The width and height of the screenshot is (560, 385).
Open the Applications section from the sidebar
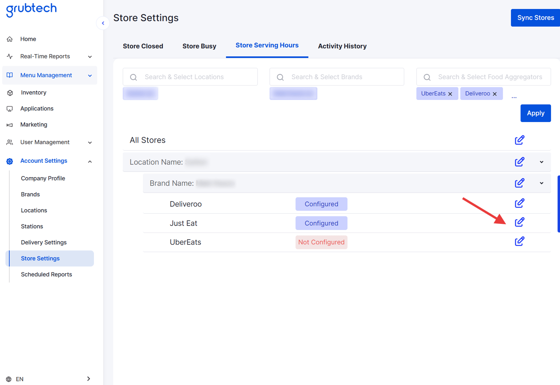[37, 108]
